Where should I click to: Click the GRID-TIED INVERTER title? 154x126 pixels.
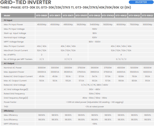click(26, 2)
